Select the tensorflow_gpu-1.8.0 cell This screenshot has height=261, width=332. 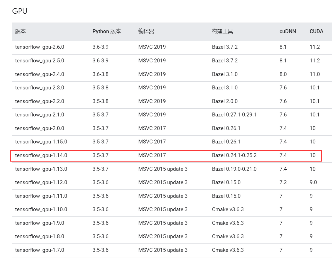point(40,236)
